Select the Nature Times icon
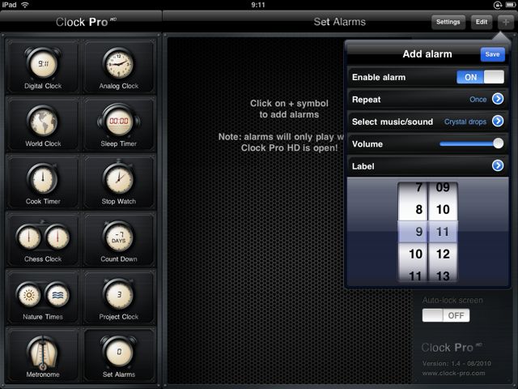The height and width of the screenshot is (389, 518). (43, 295)
